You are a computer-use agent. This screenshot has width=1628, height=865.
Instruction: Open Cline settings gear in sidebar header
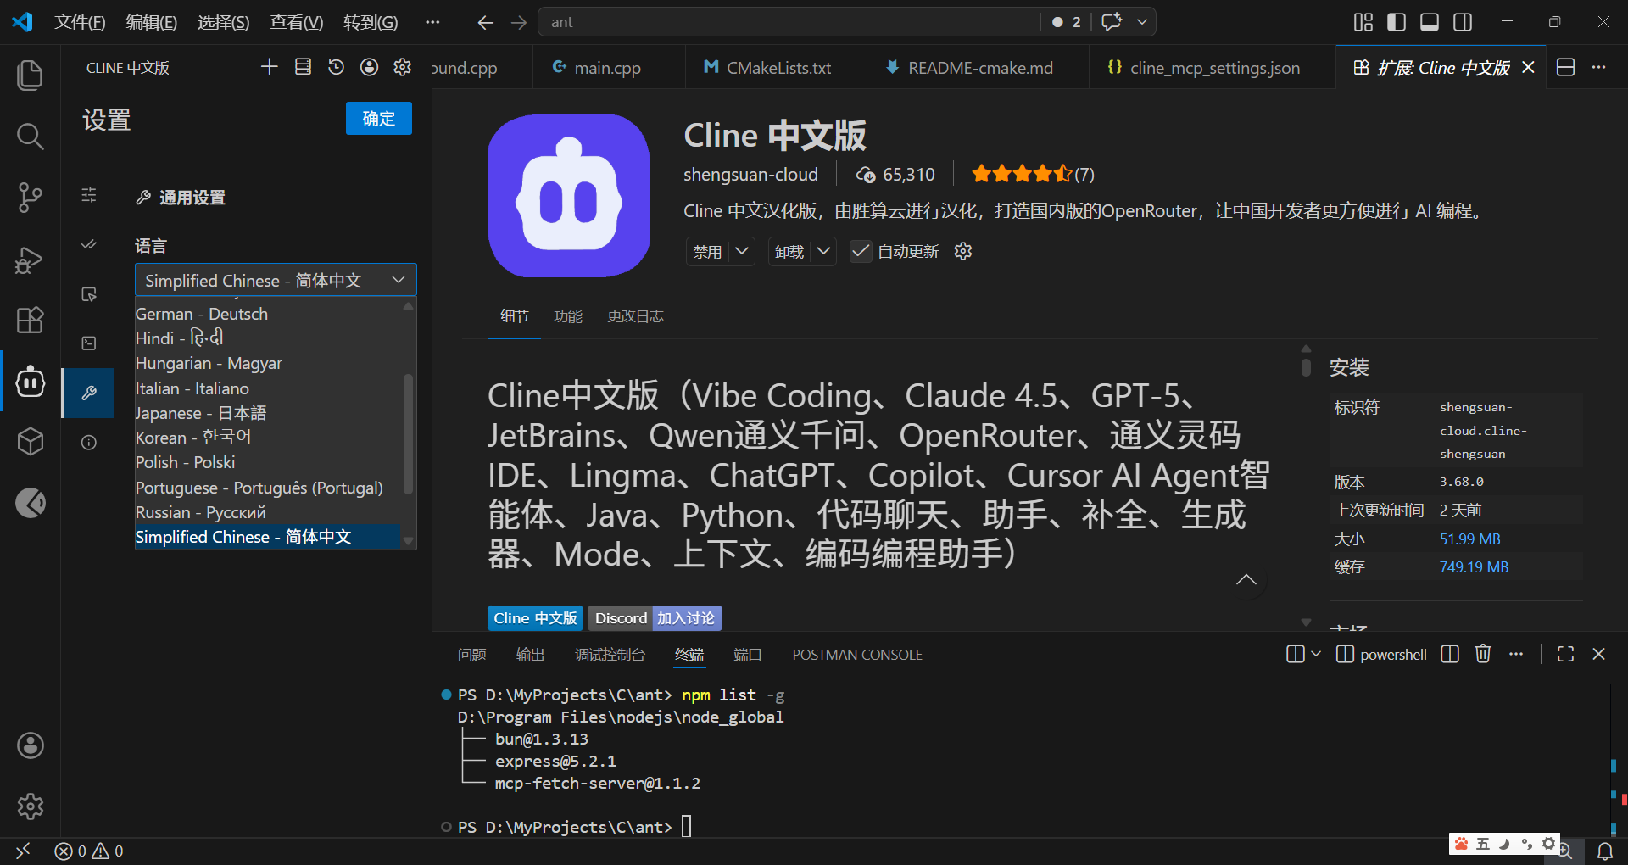pyautogui.click(x=403, y=67)
